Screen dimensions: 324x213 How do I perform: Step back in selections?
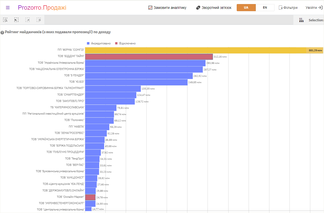click(x=16, y=20)
